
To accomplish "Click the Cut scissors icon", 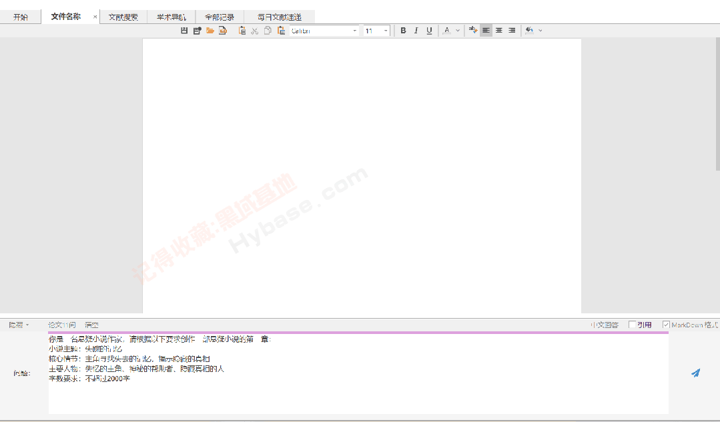I will click(x=254, y=31).
